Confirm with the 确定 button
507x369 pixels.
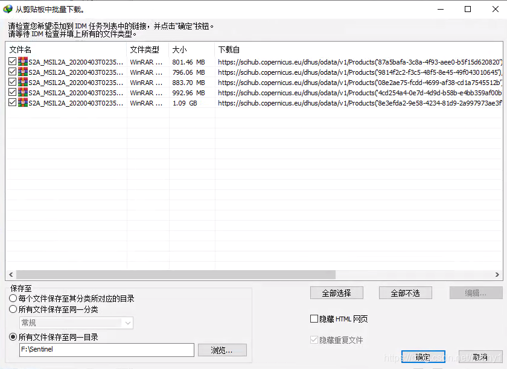[x=423, y=357]
